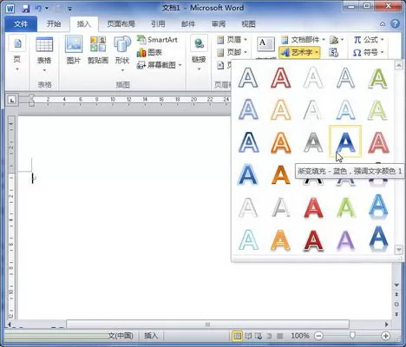The height and width of the screenshot is (347, 406).
Task: Switch to the 邮件 tab
Action: (x=188, y=24)
